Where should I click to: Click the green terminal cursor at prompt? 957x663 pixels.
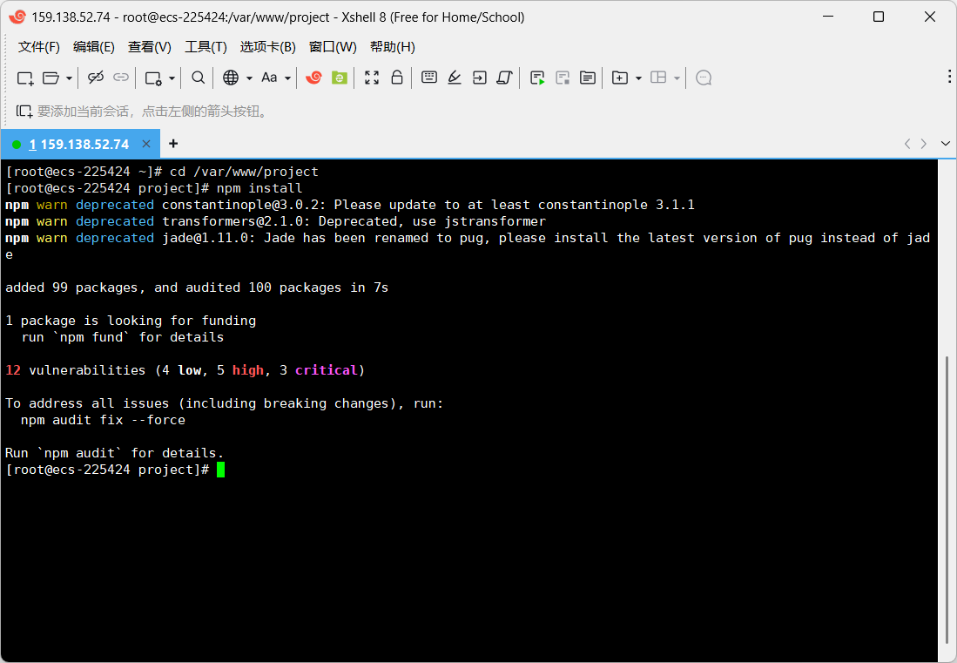[220, 470]
